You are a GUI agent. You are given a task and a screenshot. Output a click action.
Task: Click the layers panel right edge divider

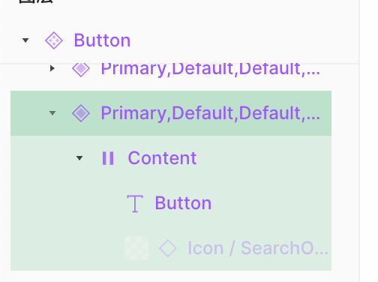click(359, 141)
